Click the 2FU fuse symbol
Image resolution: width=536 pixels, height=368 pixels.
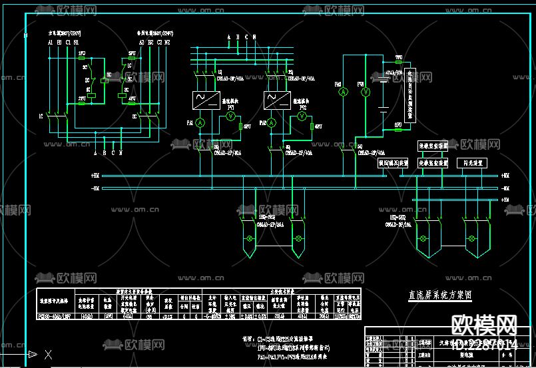pyautogui.click(x=82, y=103)
